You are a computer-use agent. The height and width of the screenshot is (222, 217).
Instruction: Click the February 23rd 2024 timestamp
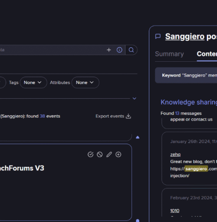point(194,198)
